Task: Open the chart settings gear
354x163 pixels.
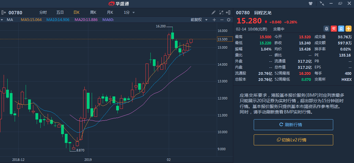Action: point(228,20)
